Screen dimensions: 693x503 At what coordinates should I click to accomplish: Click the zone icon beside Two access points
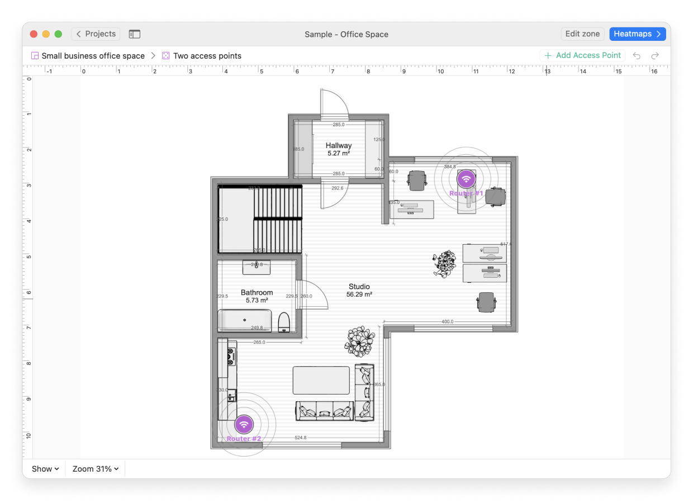click(165, 55)
